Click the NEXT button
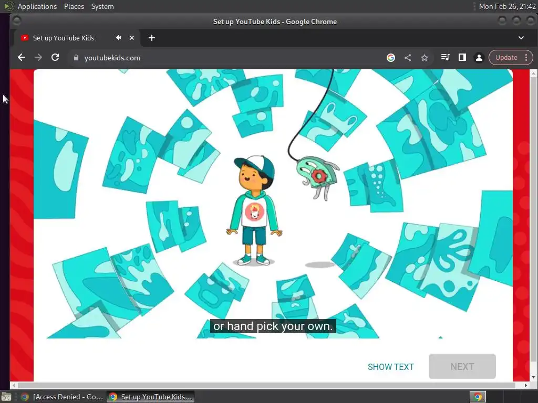The width and height of the screenshot is (538, 403). [x=462, y=366]
